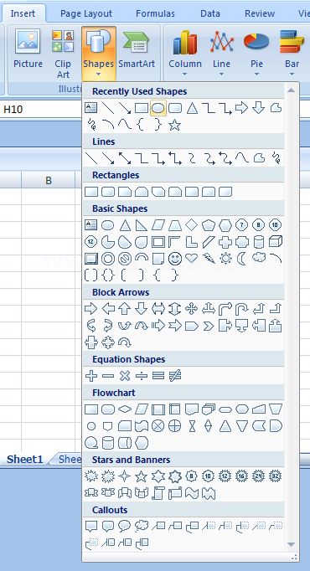Open the Clip Art pane

click(x=63, y=54)
